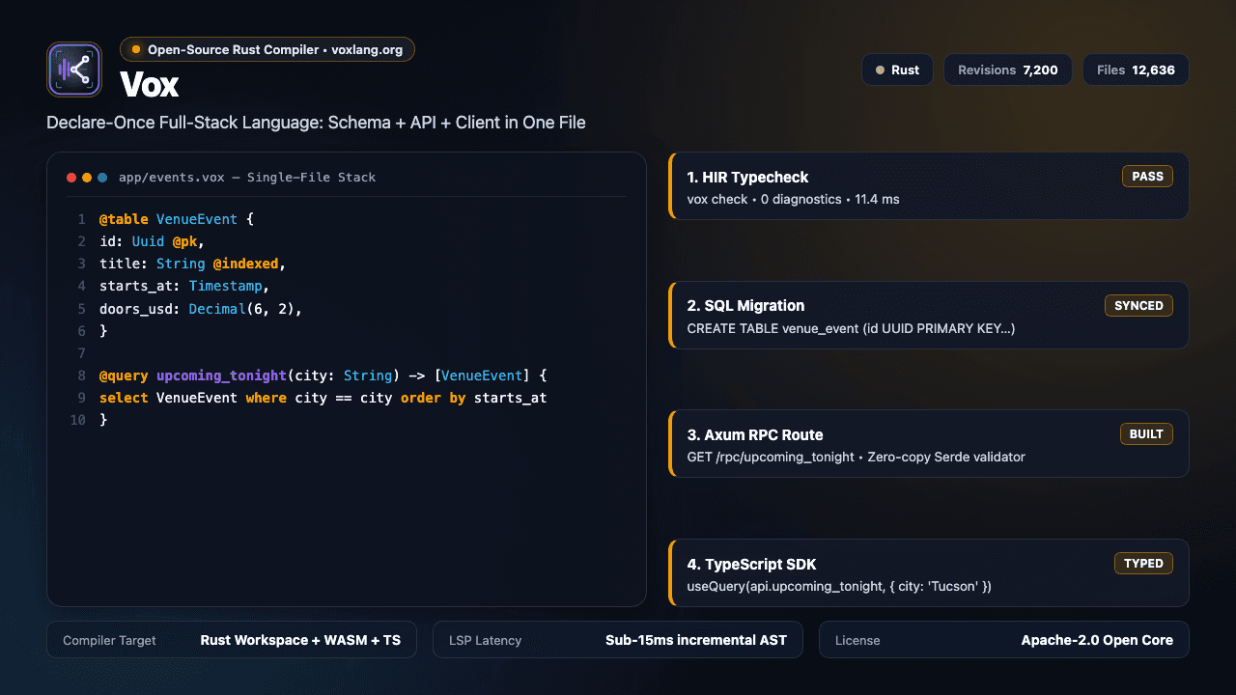The height and width of the screenshot is (695, 1236).
Task: Click the id: Uuid @pk code line
Action: (153, 241)
